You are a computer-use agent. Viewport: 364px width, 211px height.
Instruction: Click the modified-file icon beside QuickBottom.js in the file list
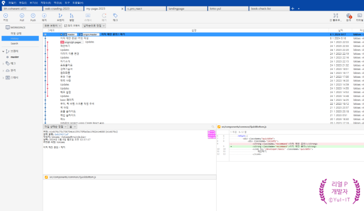(x=46, y=177)
